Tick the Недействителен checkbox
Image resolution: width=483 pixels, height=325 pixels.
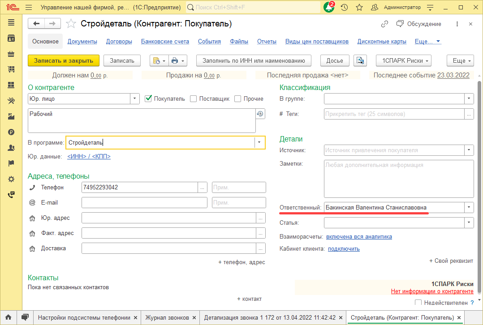coord(418,303)
